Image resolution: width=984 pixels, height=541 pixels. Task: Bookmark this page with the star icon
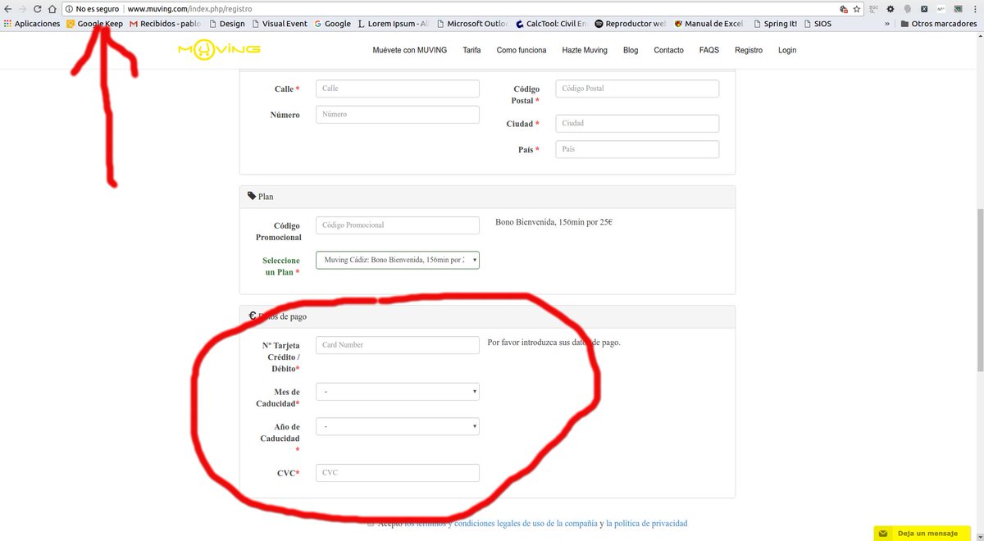856,8
